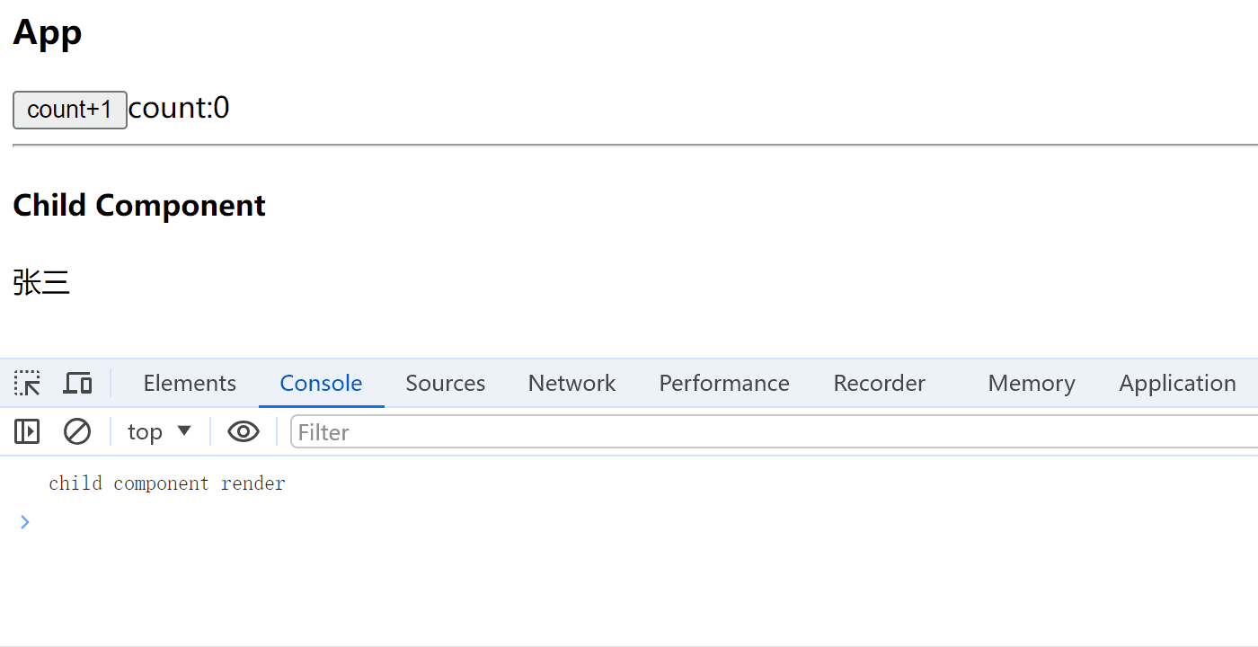Toggle the device toolbar icon

pos(77,384)
